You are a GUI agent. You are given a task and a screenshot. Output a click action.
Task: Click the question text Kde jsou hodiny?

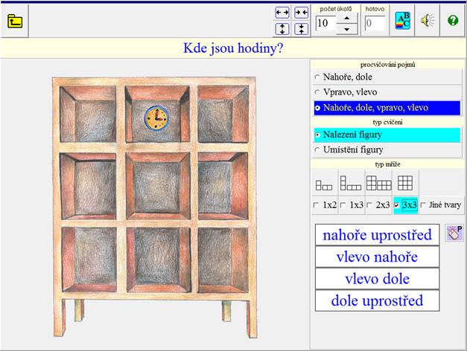click(x=233, y=48)
